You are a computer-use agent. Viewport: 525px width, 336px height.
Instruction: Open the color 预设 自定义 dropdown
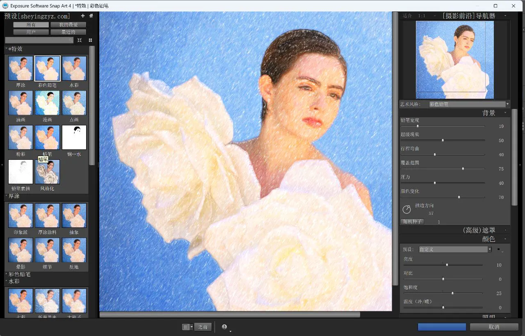pos(455,249)
